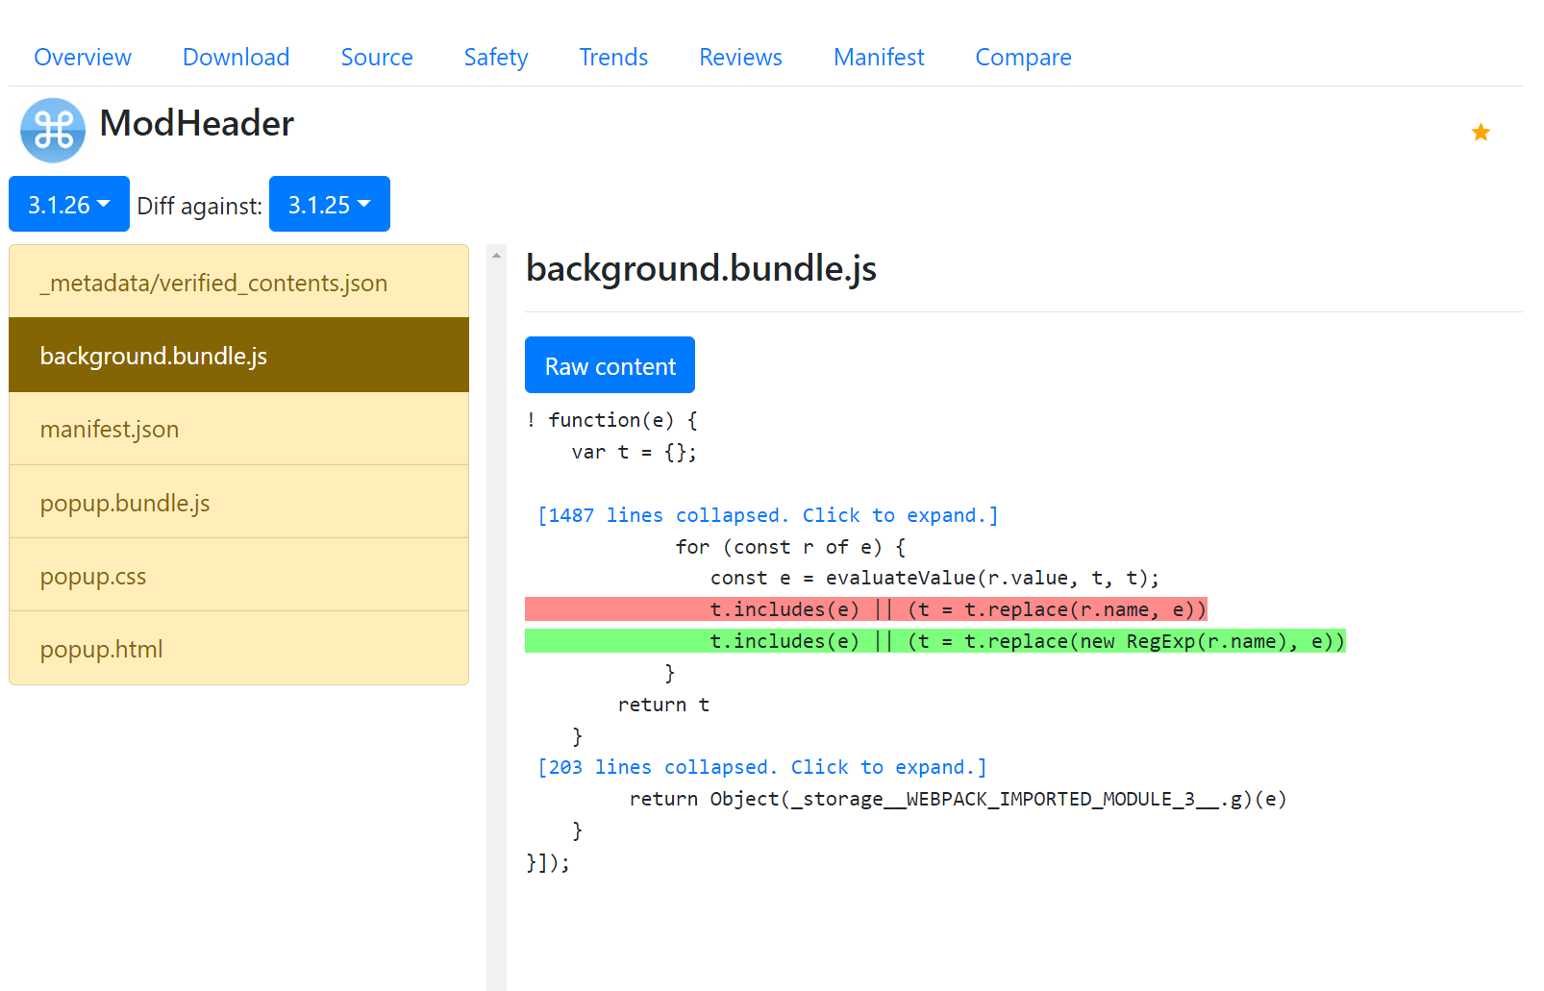
Task: Click the 'Diff against:' label
Action: (x=199, y=206)
